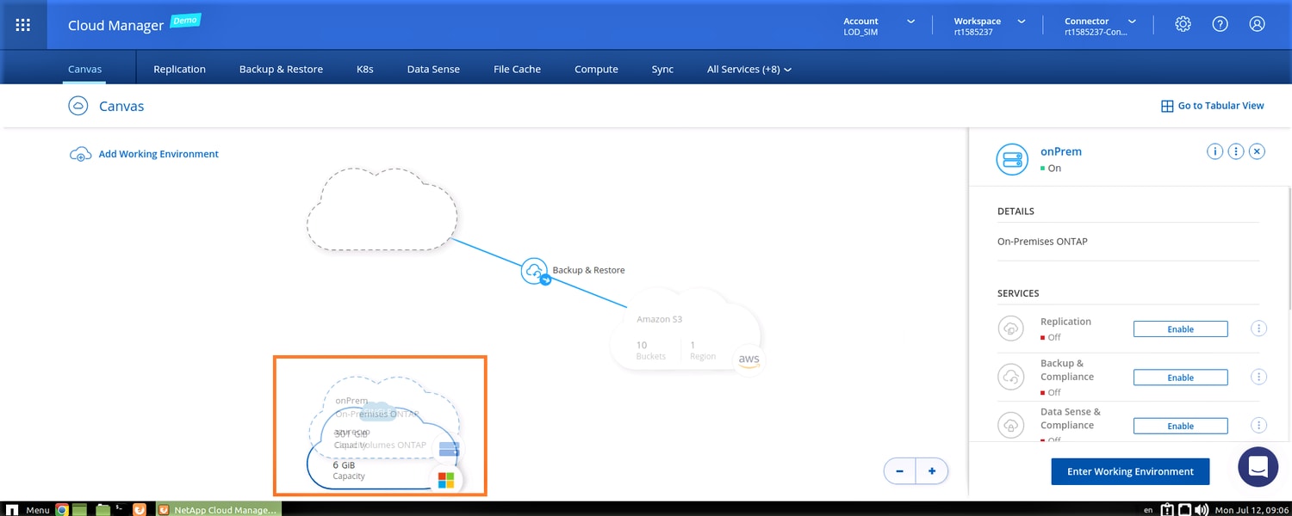Screen dimensions: 1292x516
Task: Open the settings gear icon
Action: tap(1183, 24)
